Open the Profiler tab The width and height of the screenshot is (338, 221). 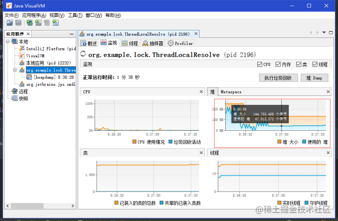click(180, 43)
